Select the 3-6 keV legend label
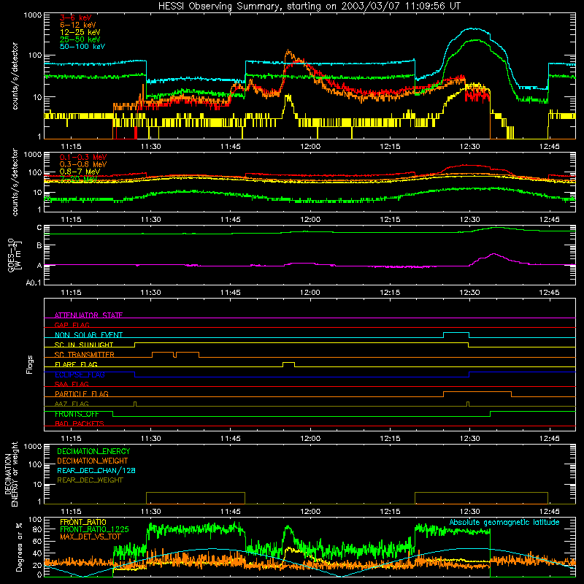Screen dimensions: 584x584 click(x=76, y=18)
